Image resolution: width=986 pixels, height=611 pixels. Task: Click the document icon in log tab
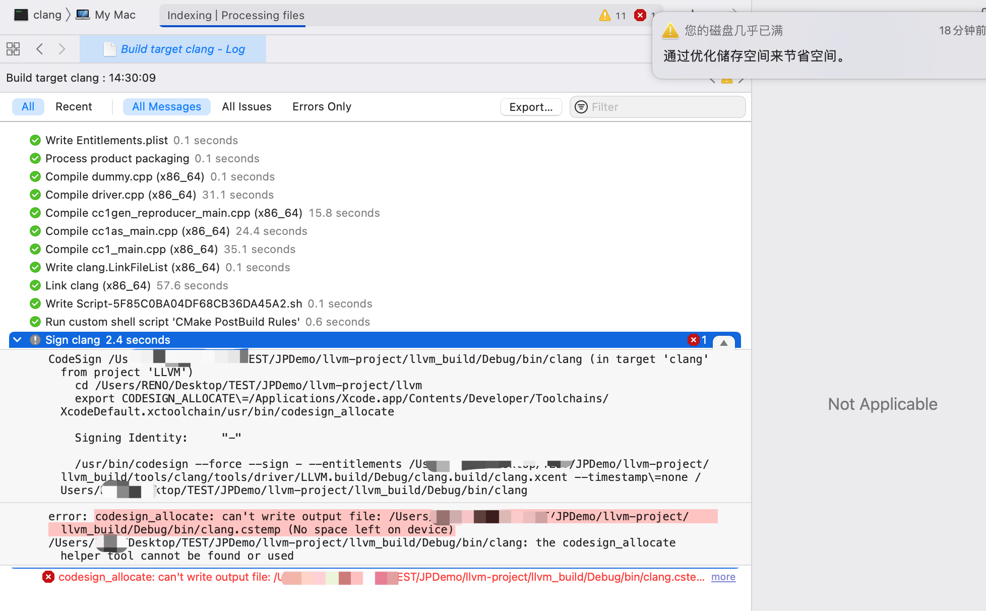click(109, 49)
